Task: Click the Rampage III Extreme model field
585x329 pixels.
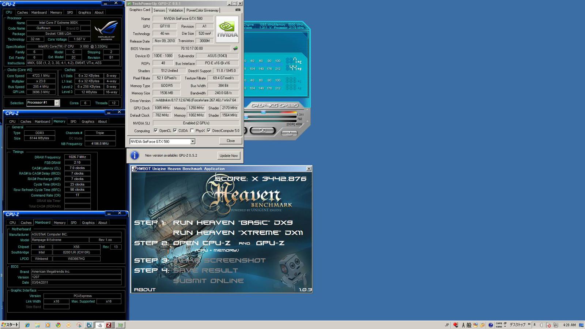Action: (x=60, y=240)
